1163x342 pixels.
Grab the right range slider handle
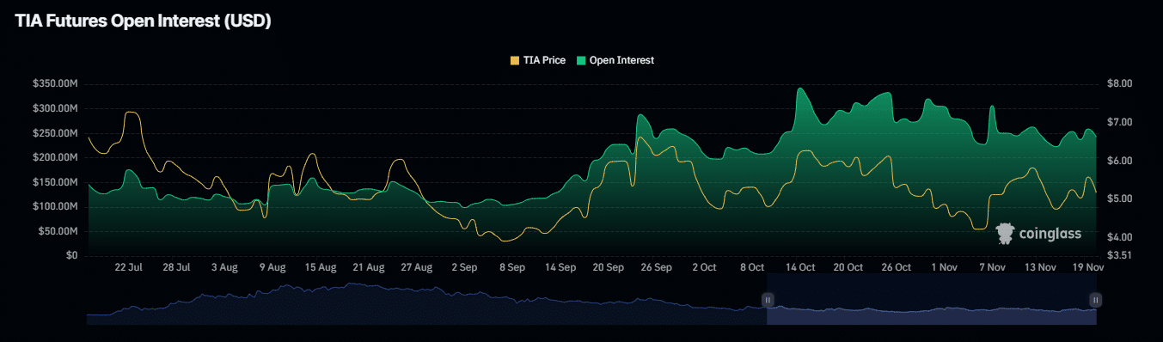1095,300
